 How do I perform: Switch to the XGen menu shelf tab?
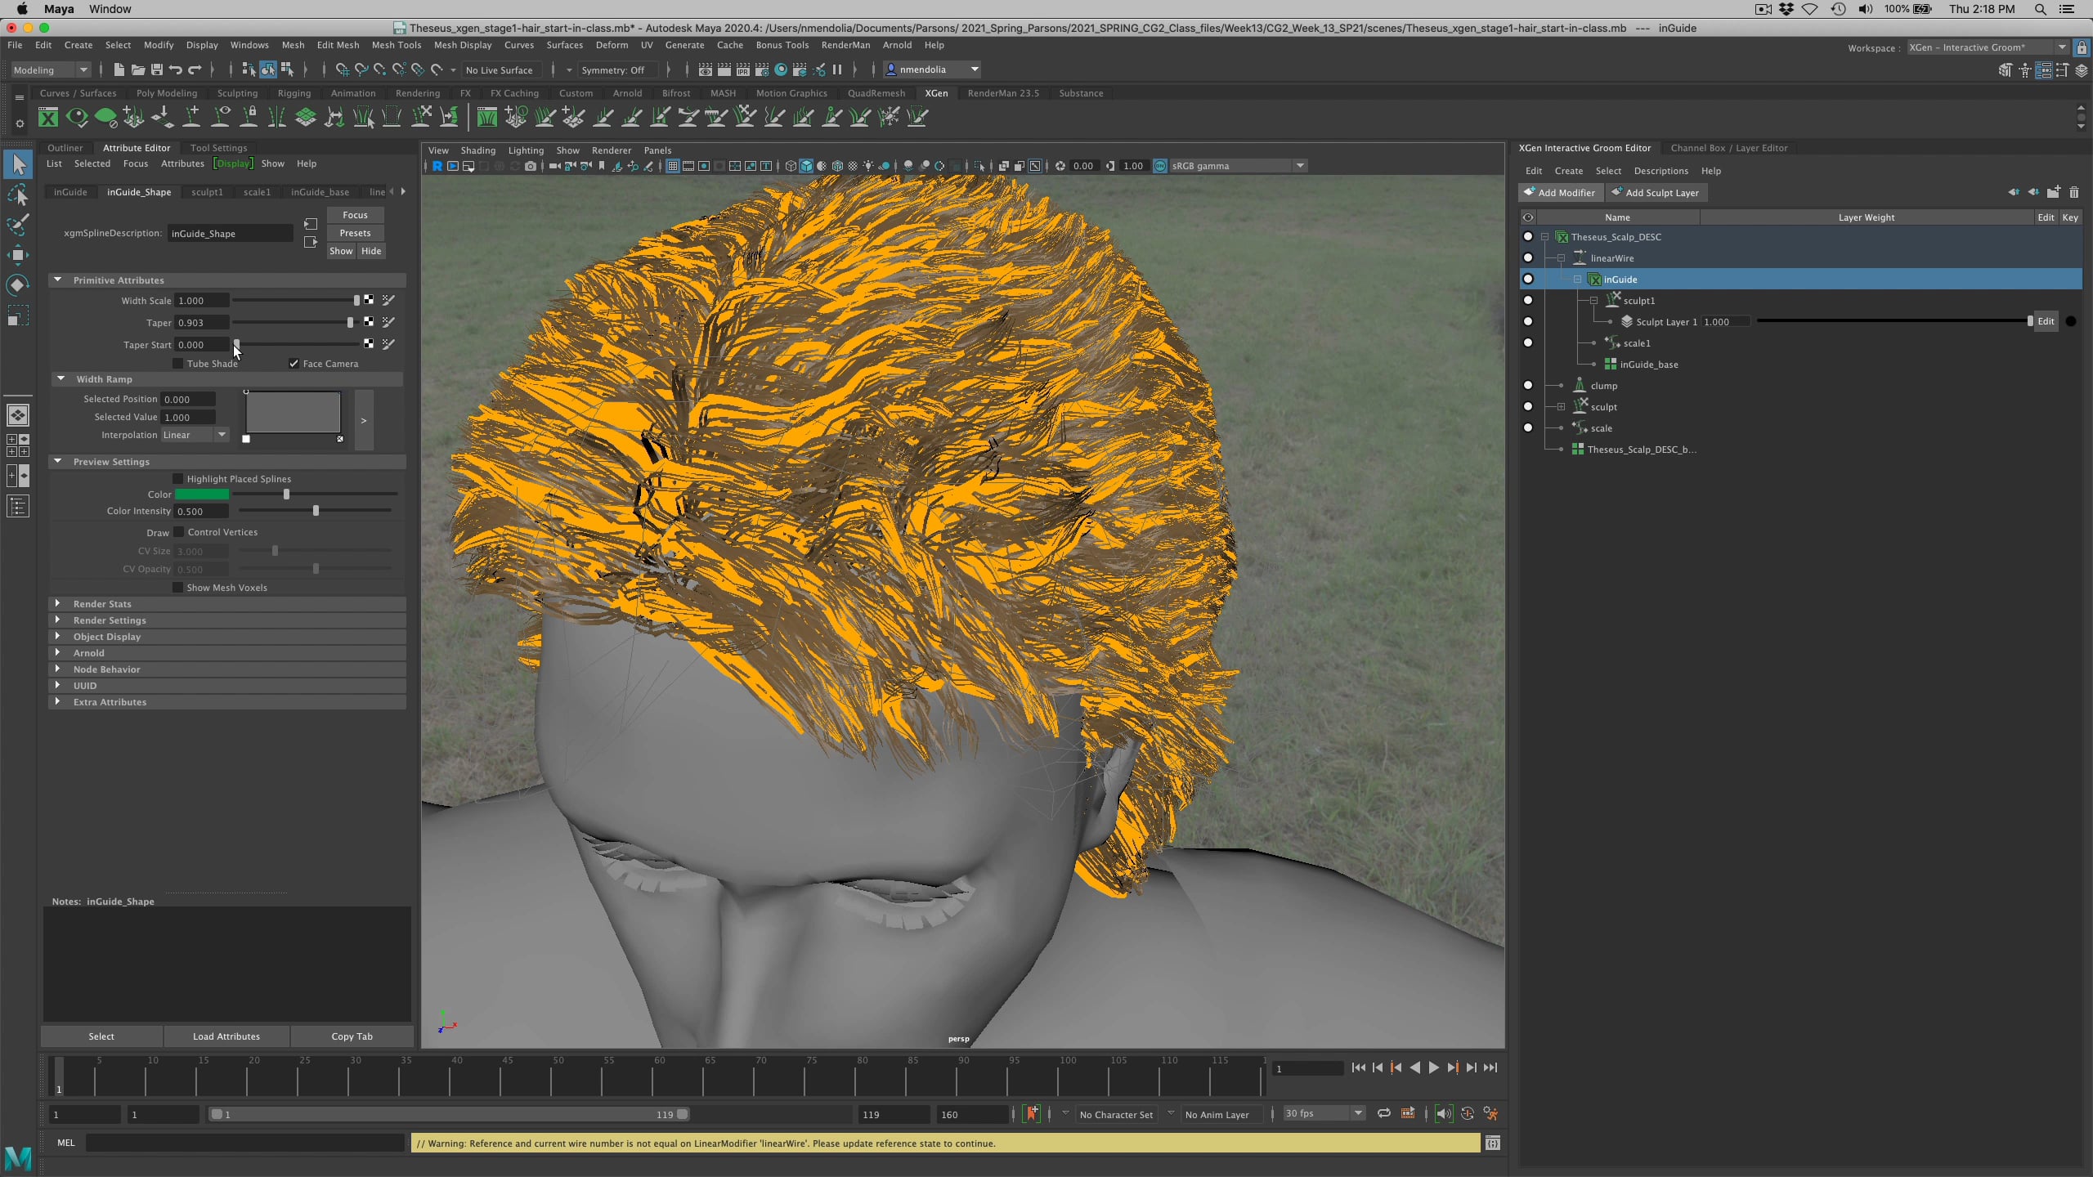point(936,93)
